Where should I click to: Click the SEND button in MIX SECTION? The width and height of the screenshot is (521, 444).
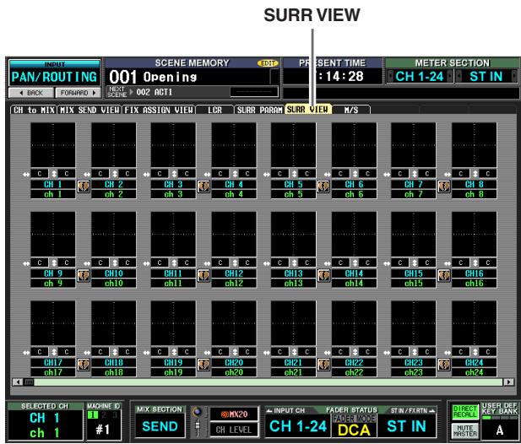point(160,426)
